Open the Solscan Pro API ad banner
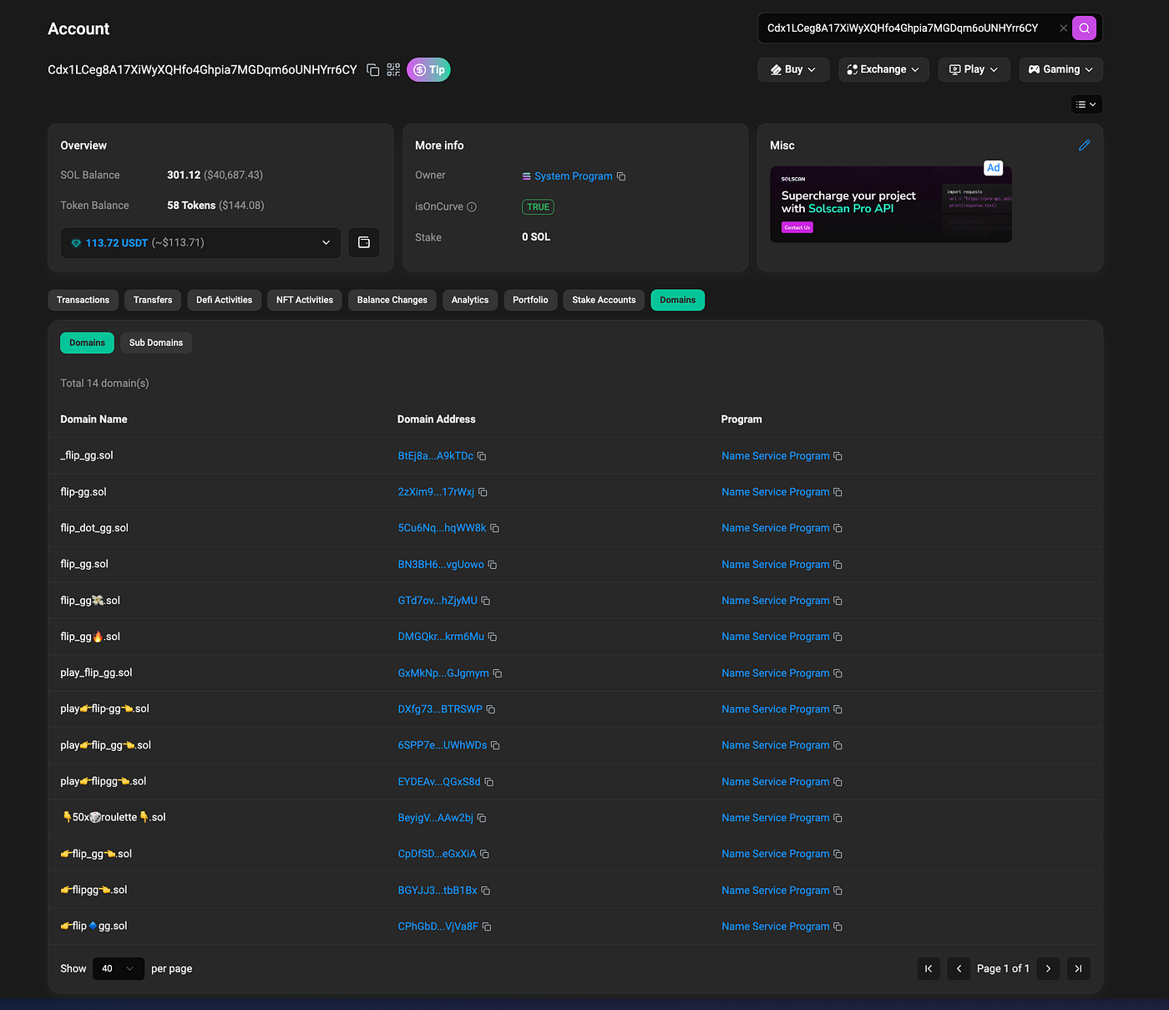Image resolution: width=1169 pixels, height=1010 pixels. [x=890, y=205]
